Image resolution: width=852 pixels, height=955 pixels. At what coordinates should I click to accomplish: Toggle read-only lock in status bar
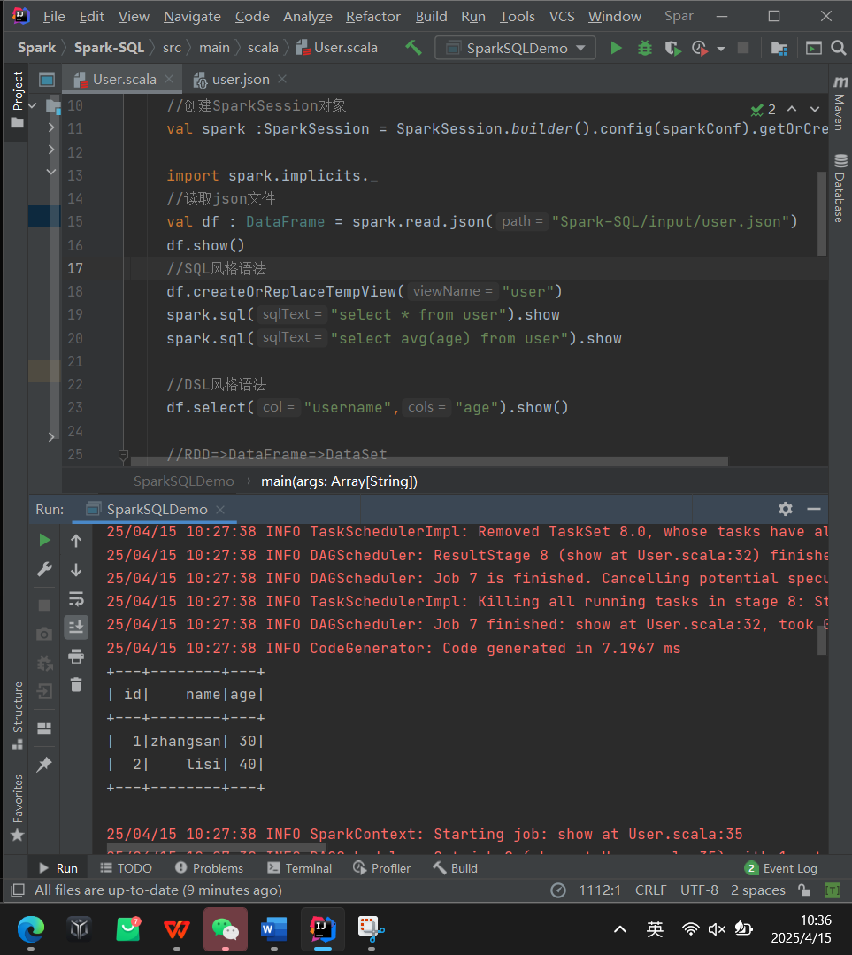804,890
